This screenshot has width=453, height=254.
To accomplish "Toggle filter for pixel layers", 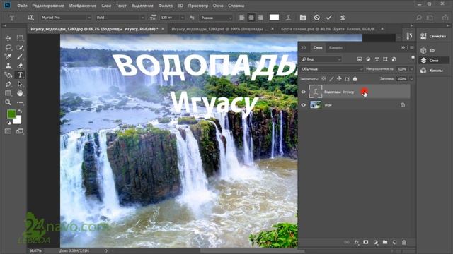I will pyautogui.click(x=360, y=59).
